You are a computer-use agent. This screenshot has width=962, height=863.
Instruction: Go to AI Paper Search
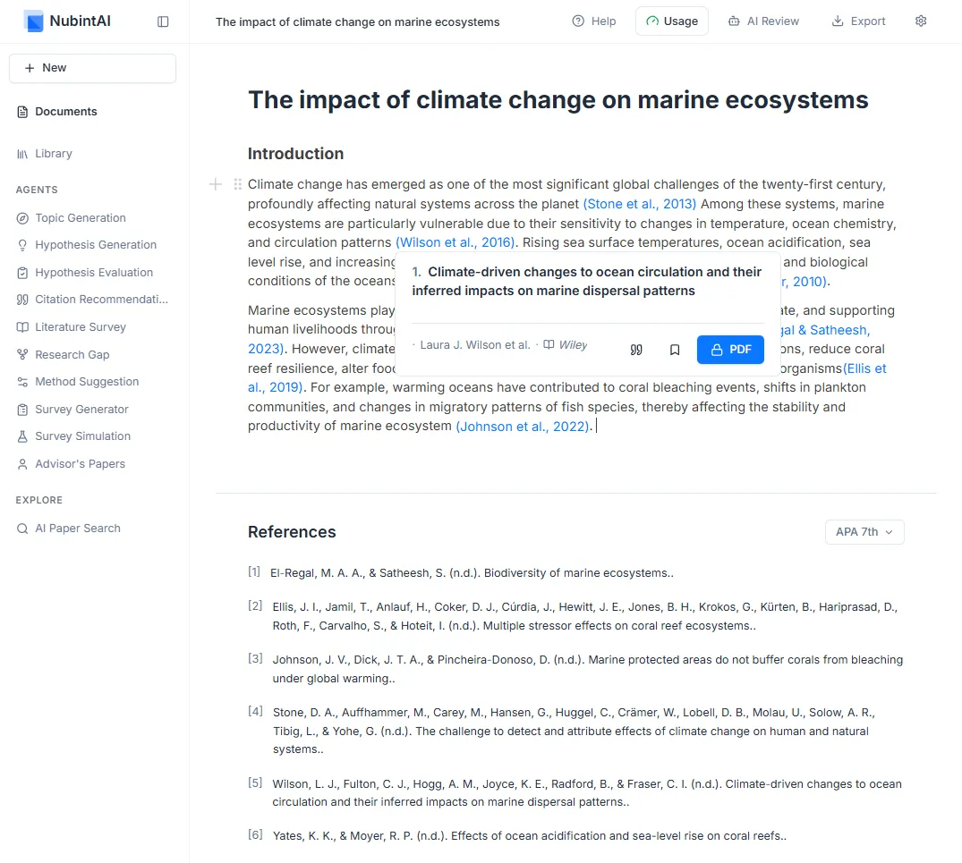point(77,529)
